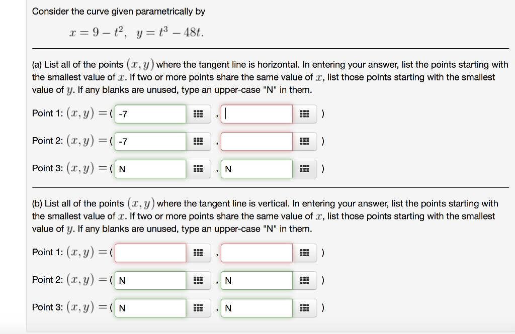
Task: Open the math keypad for Point 2 y-value in part (b)
Action: pos(305,280)
